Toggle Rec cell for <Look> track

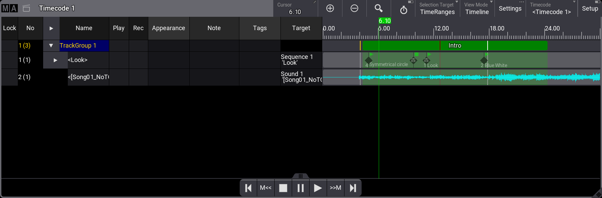point(138,60)
